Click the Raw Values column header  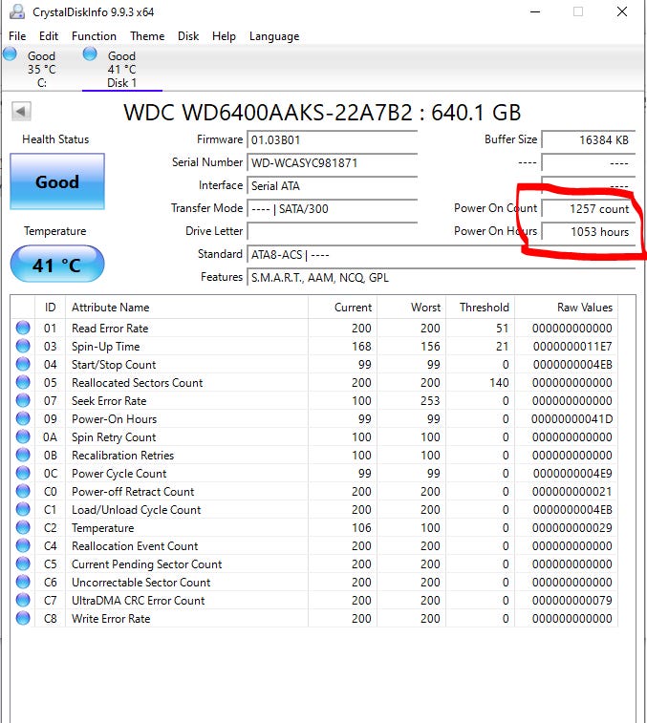(x=566, y=308)
